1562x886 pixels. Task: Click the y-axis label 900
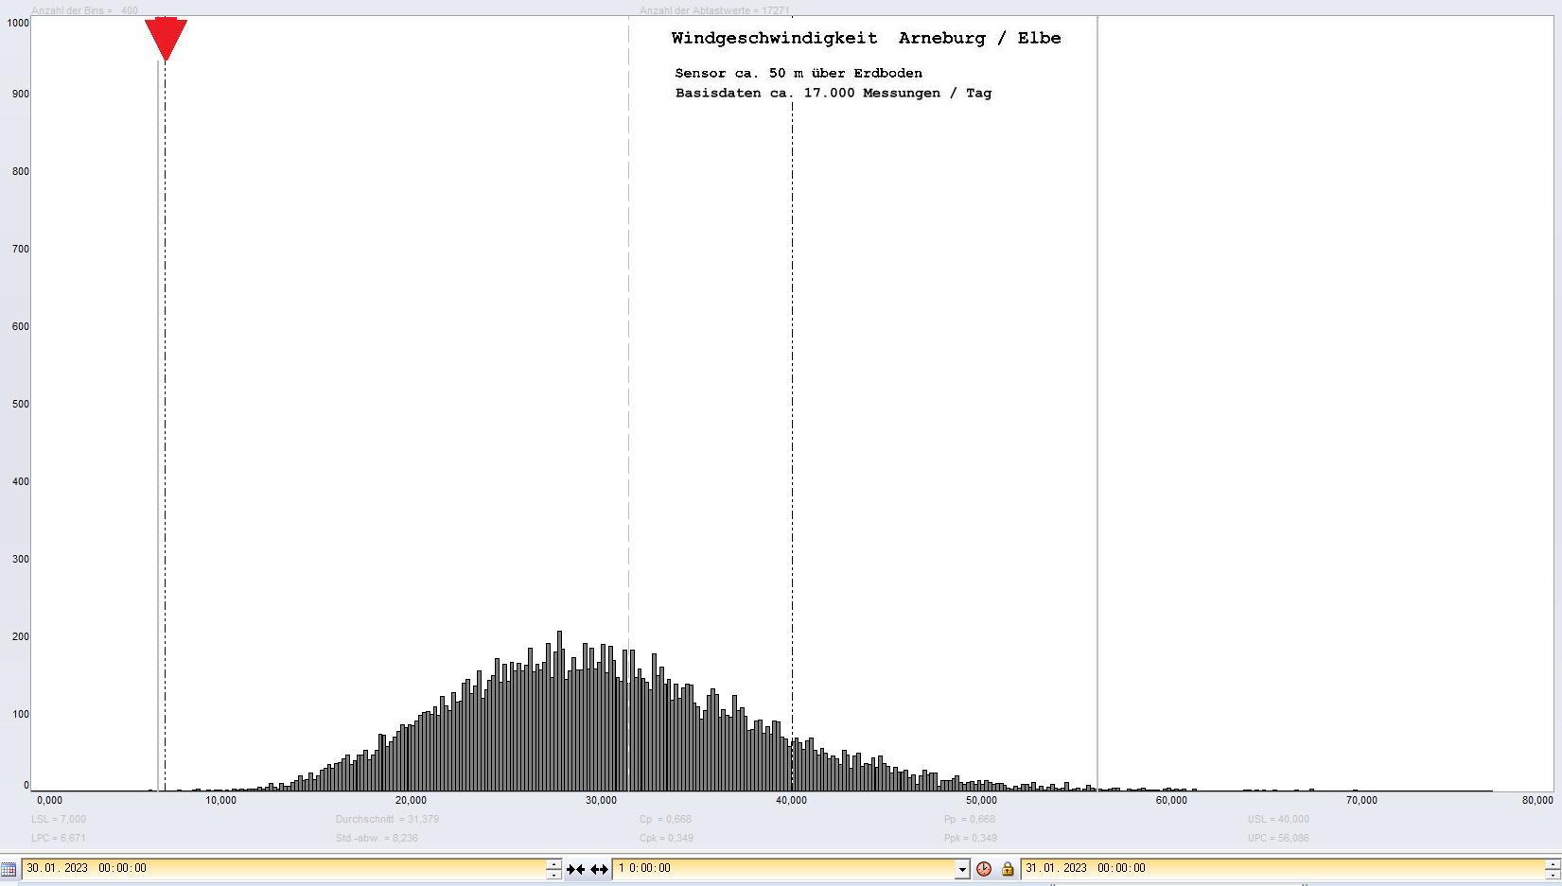(x=20, y=94)
